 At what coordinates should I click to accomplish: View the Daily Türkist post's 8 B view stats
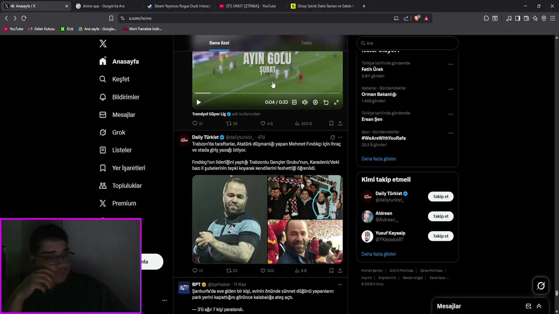click(301, 270)
